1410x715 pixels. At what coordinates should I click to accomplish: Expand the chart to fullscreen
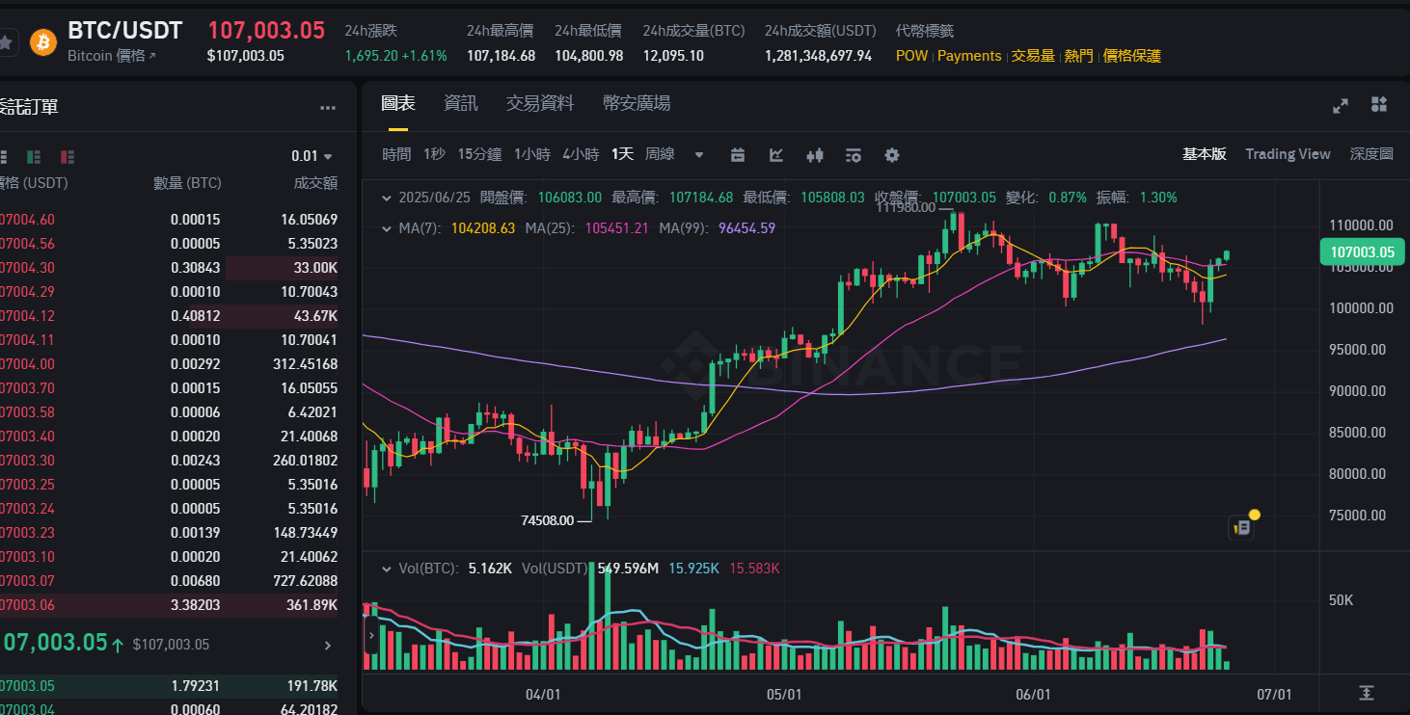pos(1341,106)
